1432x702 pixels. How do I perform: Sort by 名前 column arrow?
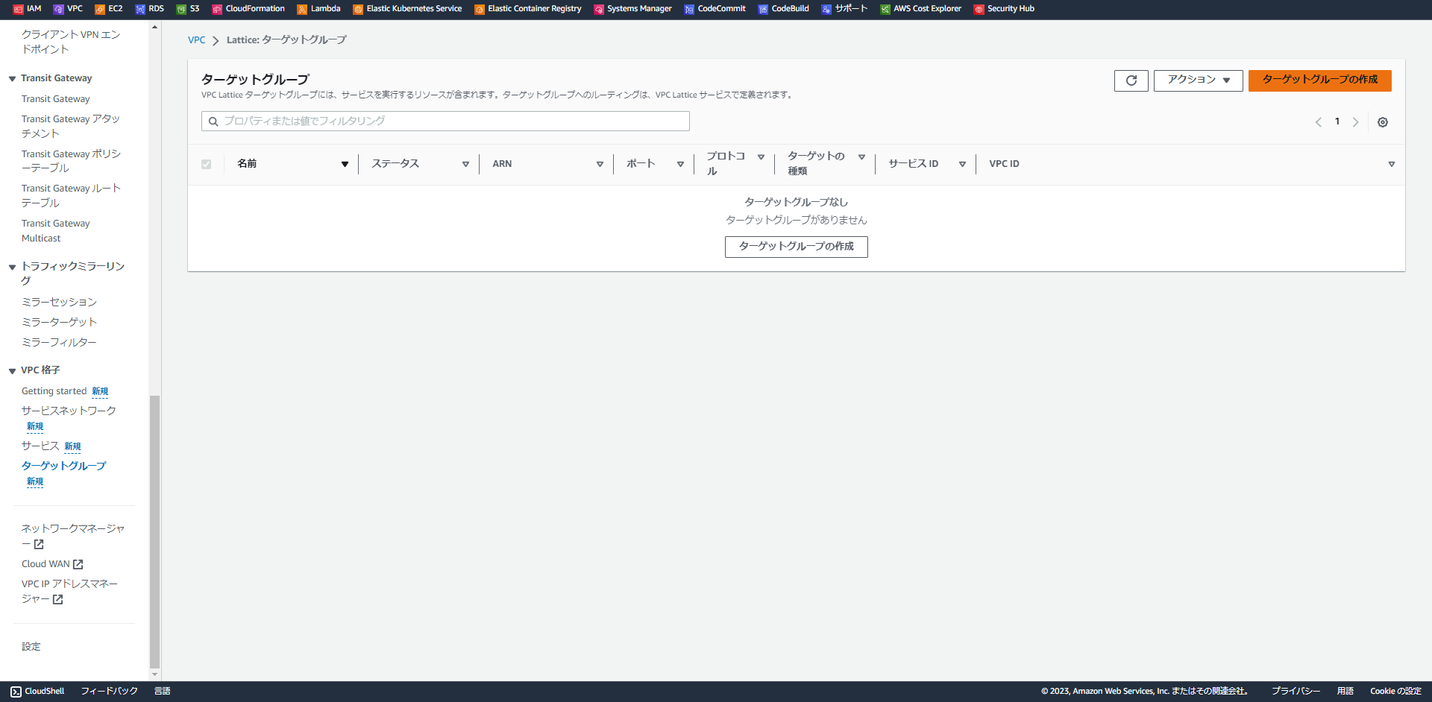(345, 164)
